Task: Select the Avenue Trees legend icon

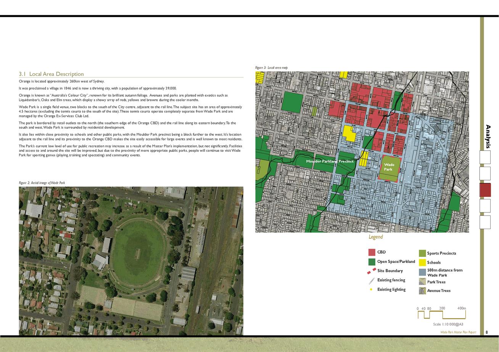Action: click(422, 291)
